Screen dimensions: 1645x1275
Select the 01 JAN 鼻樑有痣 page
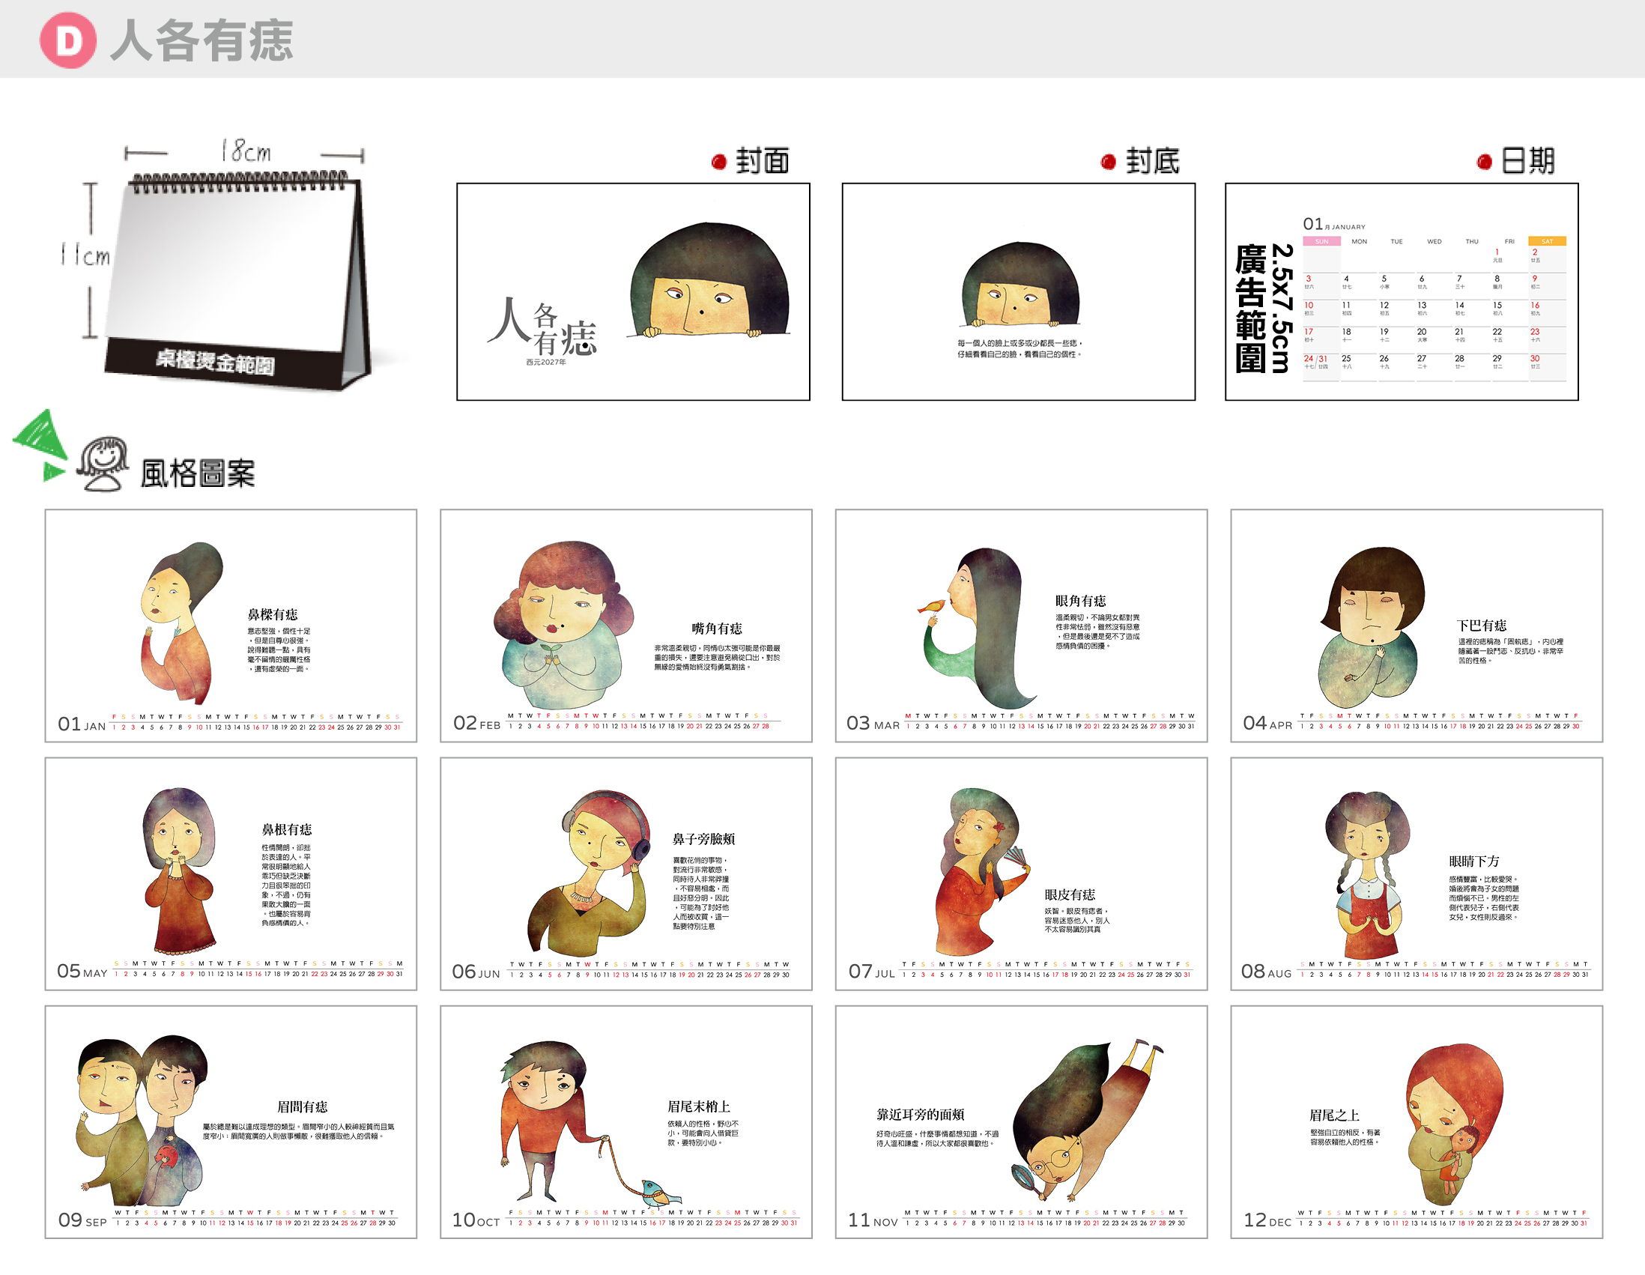click(231, 626)
